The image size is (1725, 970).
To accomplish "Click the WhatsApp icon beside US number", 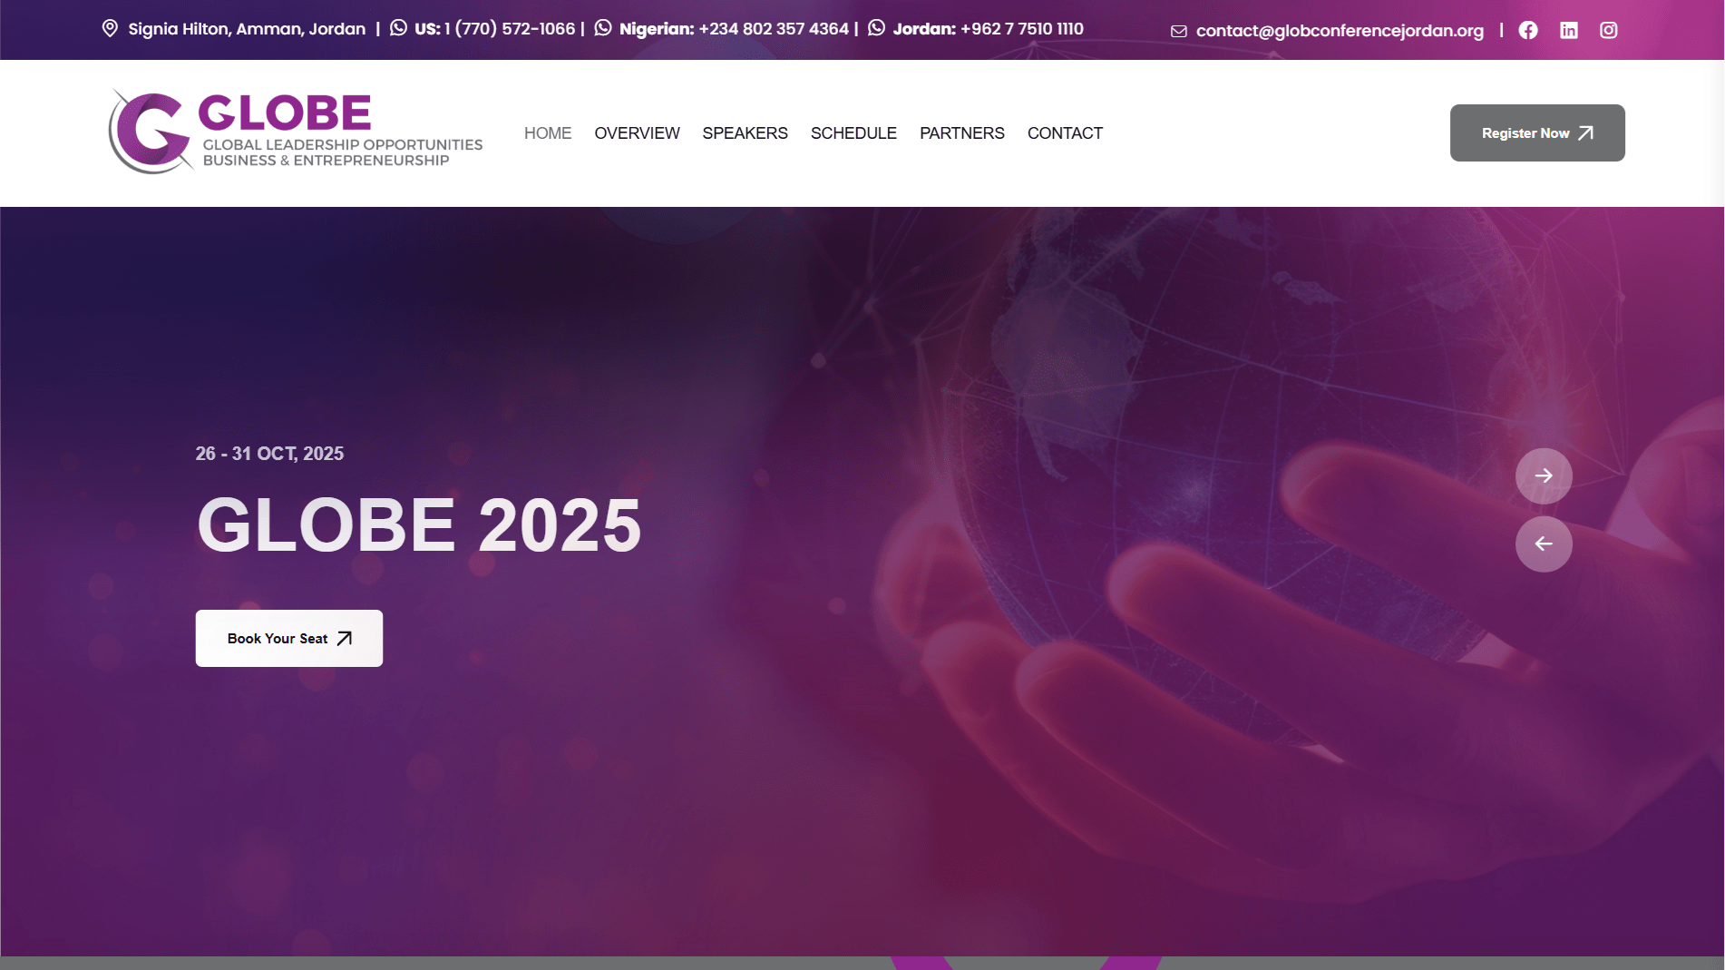I will click(398, 28).
